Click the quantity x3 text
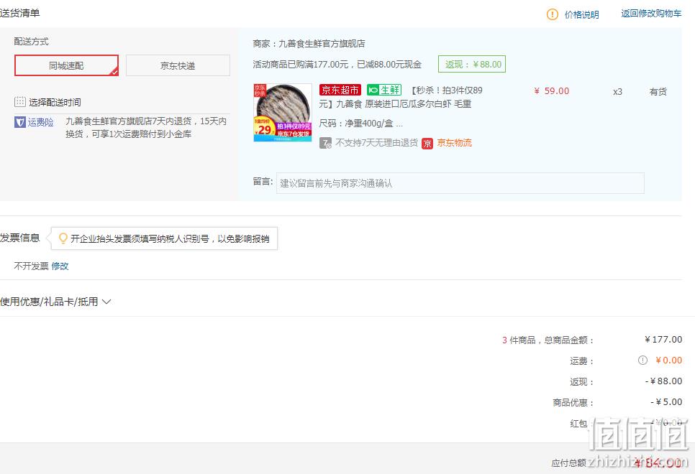Image resolution: width=695 pixels, height=474 pixels. 617,92
